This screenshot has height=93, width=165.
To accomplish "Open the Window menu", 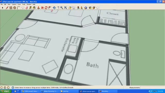I will [x=29, y=4].
